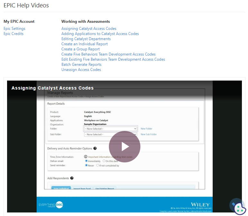Click the Manage Reports heading in video
The height and width of the screenshot is (216, 248).
click(x=60, y=93)
